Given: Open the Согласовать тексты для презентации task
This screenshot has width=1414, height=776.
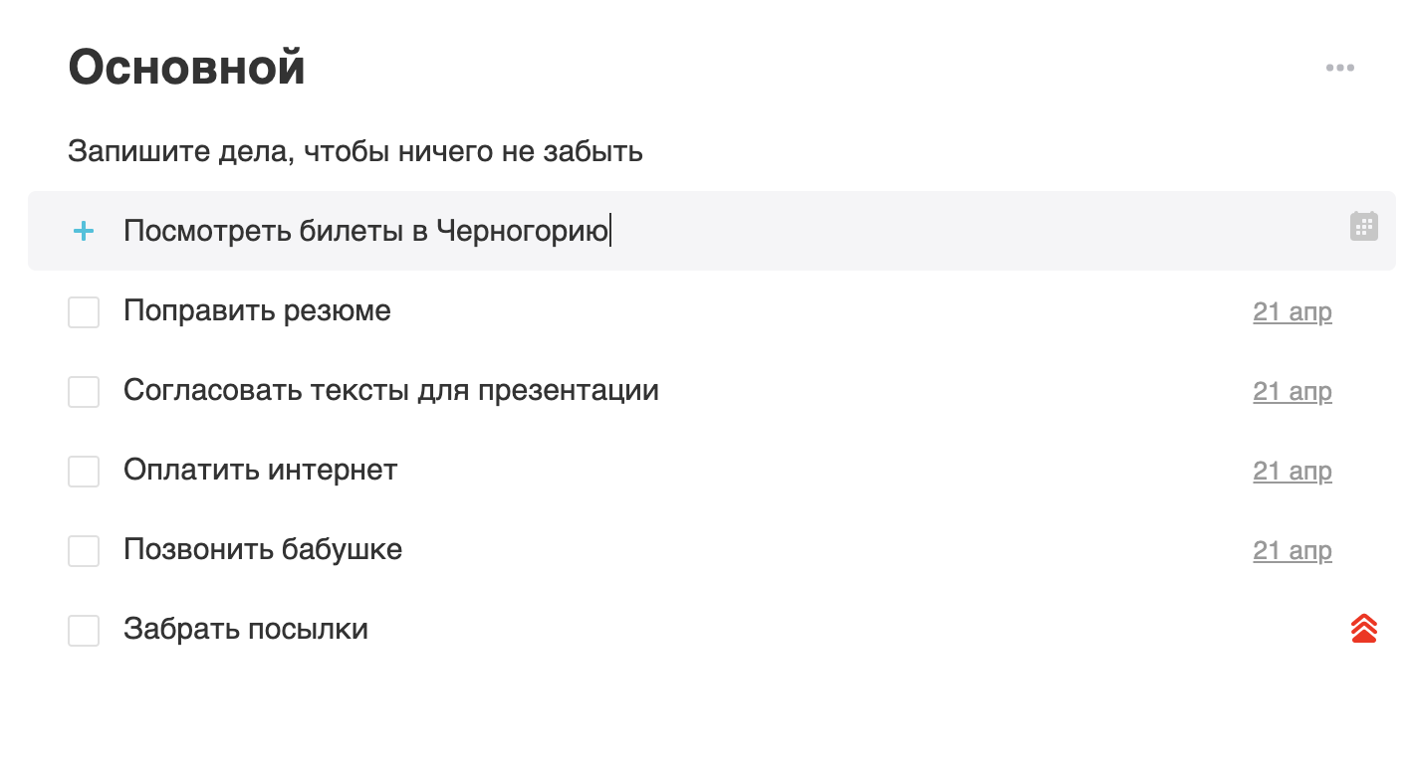Looking at the screenshot, I should coord(391,390).
